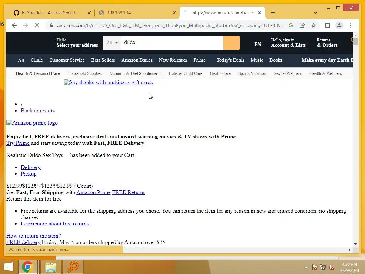Screen dimensions: 365x274
Task: Switch to the 192.168.1.14 tab
Action: [x=137, y=13]
